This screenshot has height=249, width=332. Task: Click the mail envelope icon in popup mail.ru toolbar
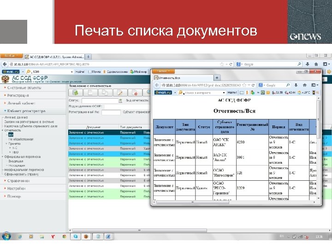[242, 93]
